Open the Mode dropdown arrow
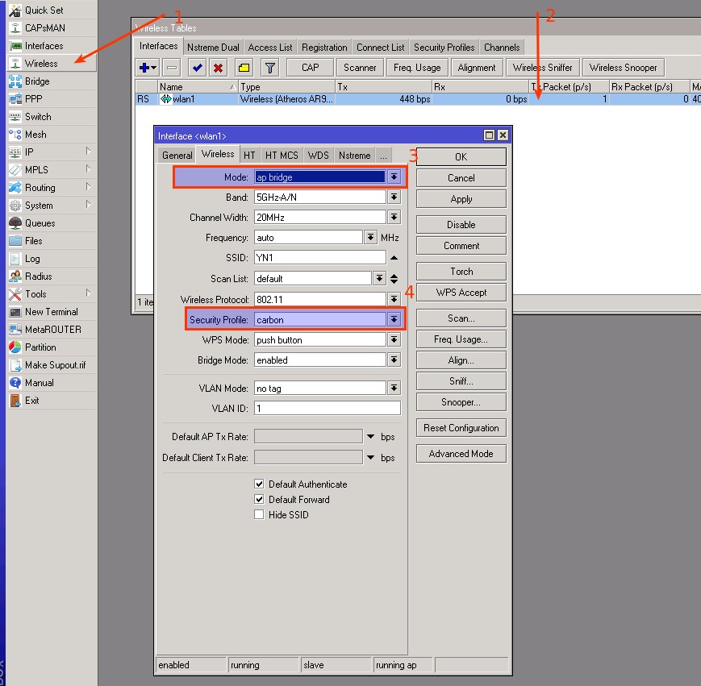Image resolution: width=701 pixels, height=686 pixels. (x=394, y=177)
